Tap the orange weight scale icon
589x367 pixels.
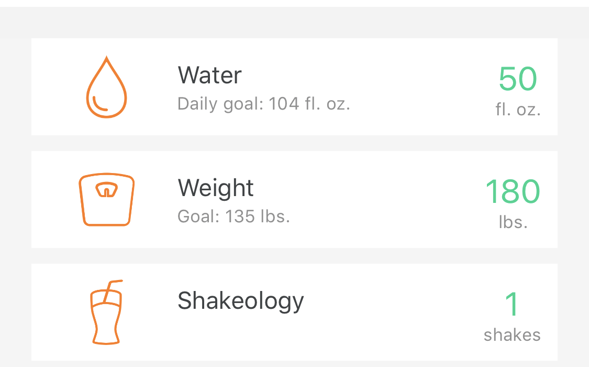pyautogui.click(x=107, y=199)
